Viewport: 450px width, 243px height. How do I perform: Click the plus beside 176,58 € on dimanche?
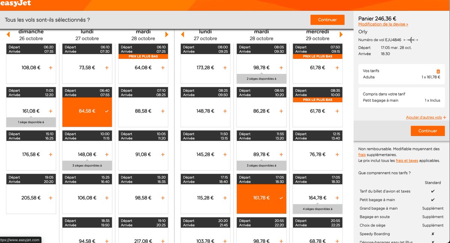51,154
